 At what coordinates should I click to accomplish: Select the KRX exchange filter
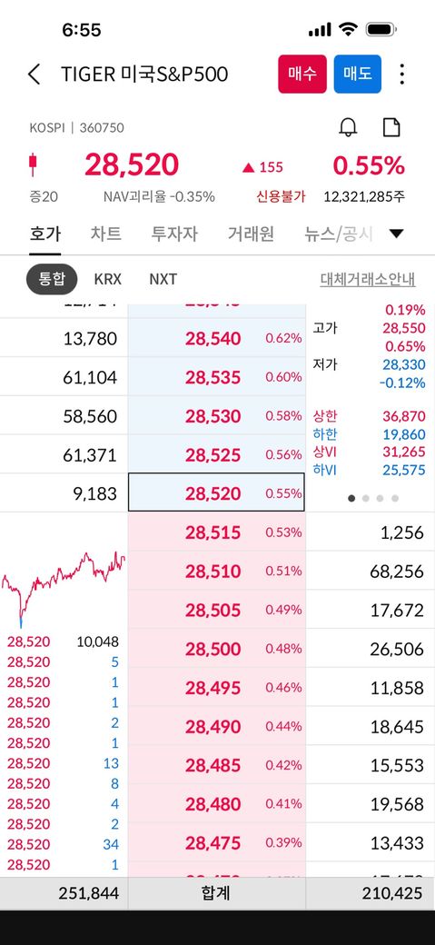coord(108,279)
